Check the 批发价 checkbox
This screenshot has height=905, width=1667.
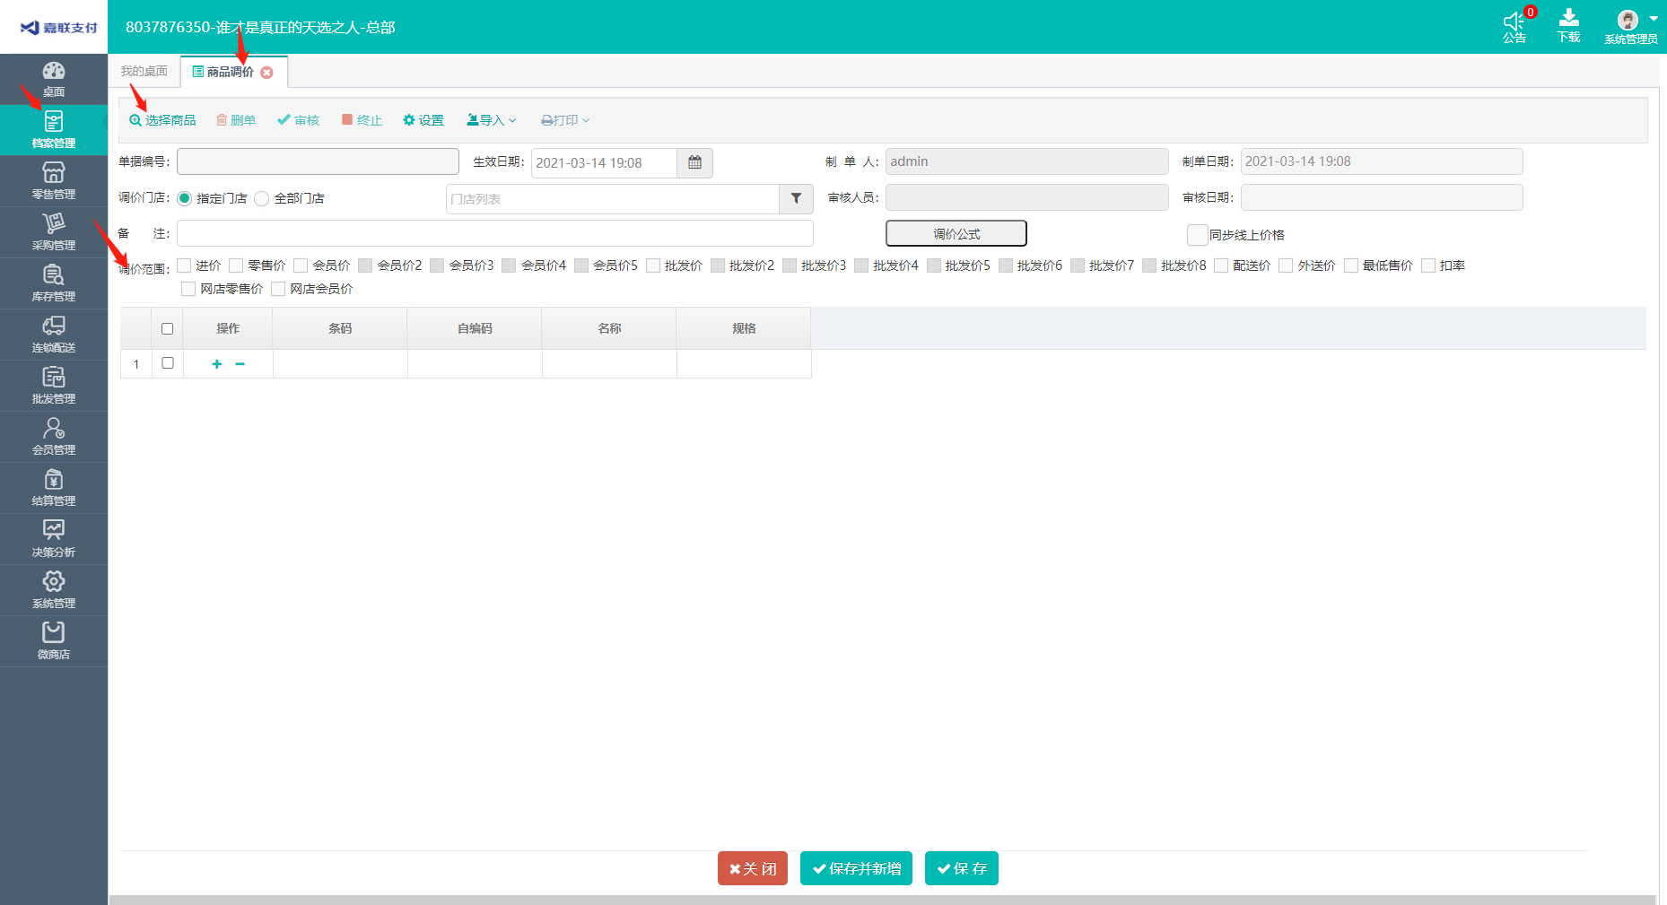653,265
